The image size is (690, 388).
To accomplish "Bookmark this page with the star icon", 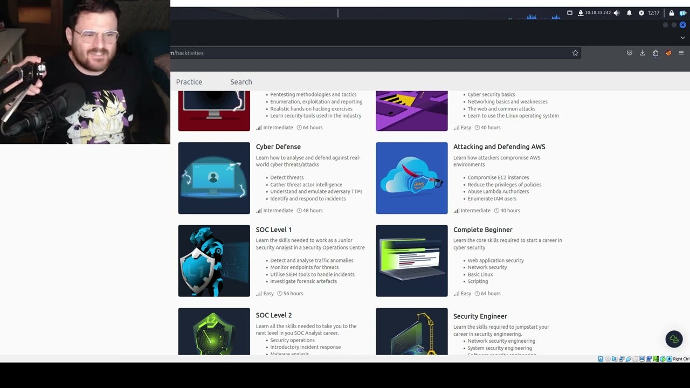I will (575, 53).
